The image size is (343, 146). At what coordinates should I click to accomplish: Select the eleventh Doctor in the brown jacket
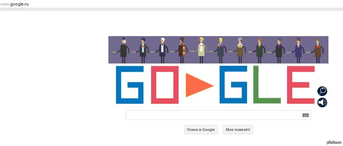pyautogui.click(x=317, y=50)
